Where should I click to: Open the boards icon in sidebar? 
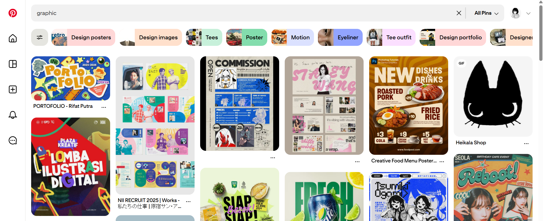tap(13, 64)
